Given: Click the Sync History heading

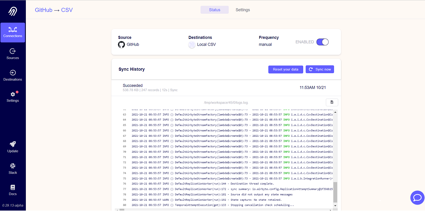Looking at the screenshot, I should (x=131, y=69).
